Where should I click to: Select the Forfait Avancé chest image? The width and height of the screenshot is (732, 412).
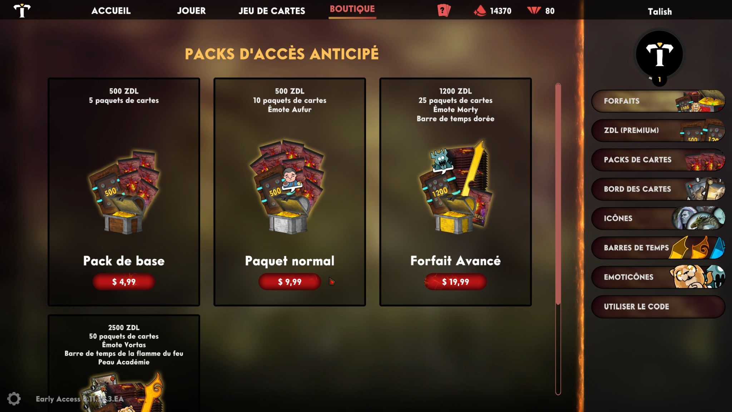455,187
